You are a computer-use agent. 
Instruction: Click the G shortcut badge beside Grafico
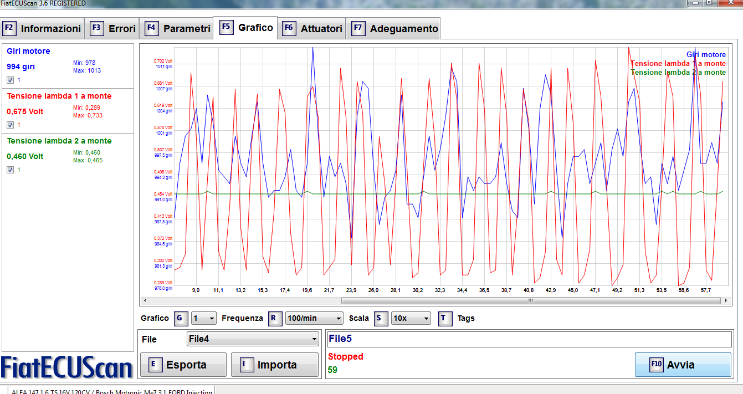coord(181,318)
